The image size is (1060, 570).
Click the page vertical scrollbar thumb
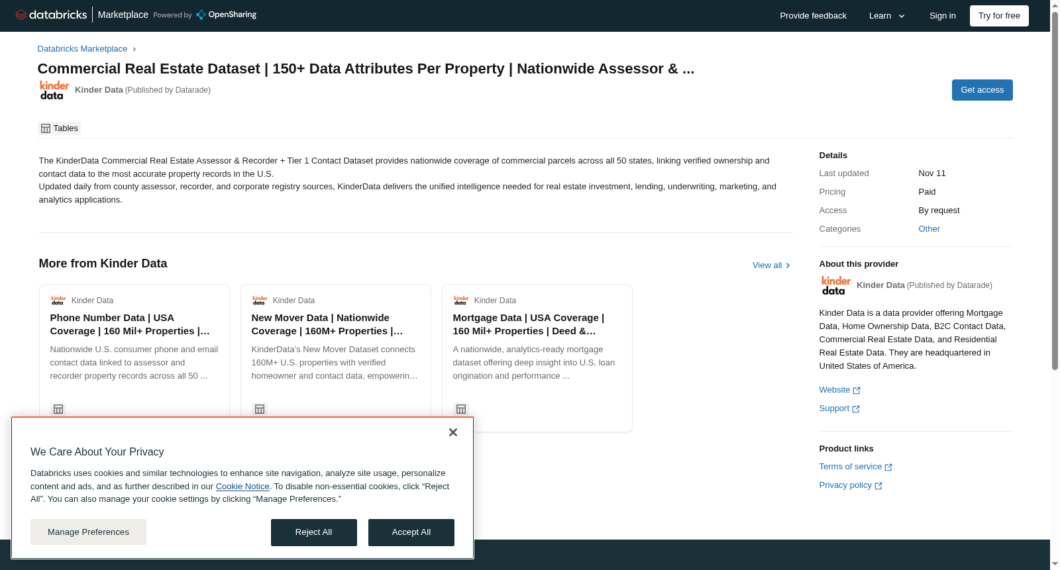click(1055, 191)
